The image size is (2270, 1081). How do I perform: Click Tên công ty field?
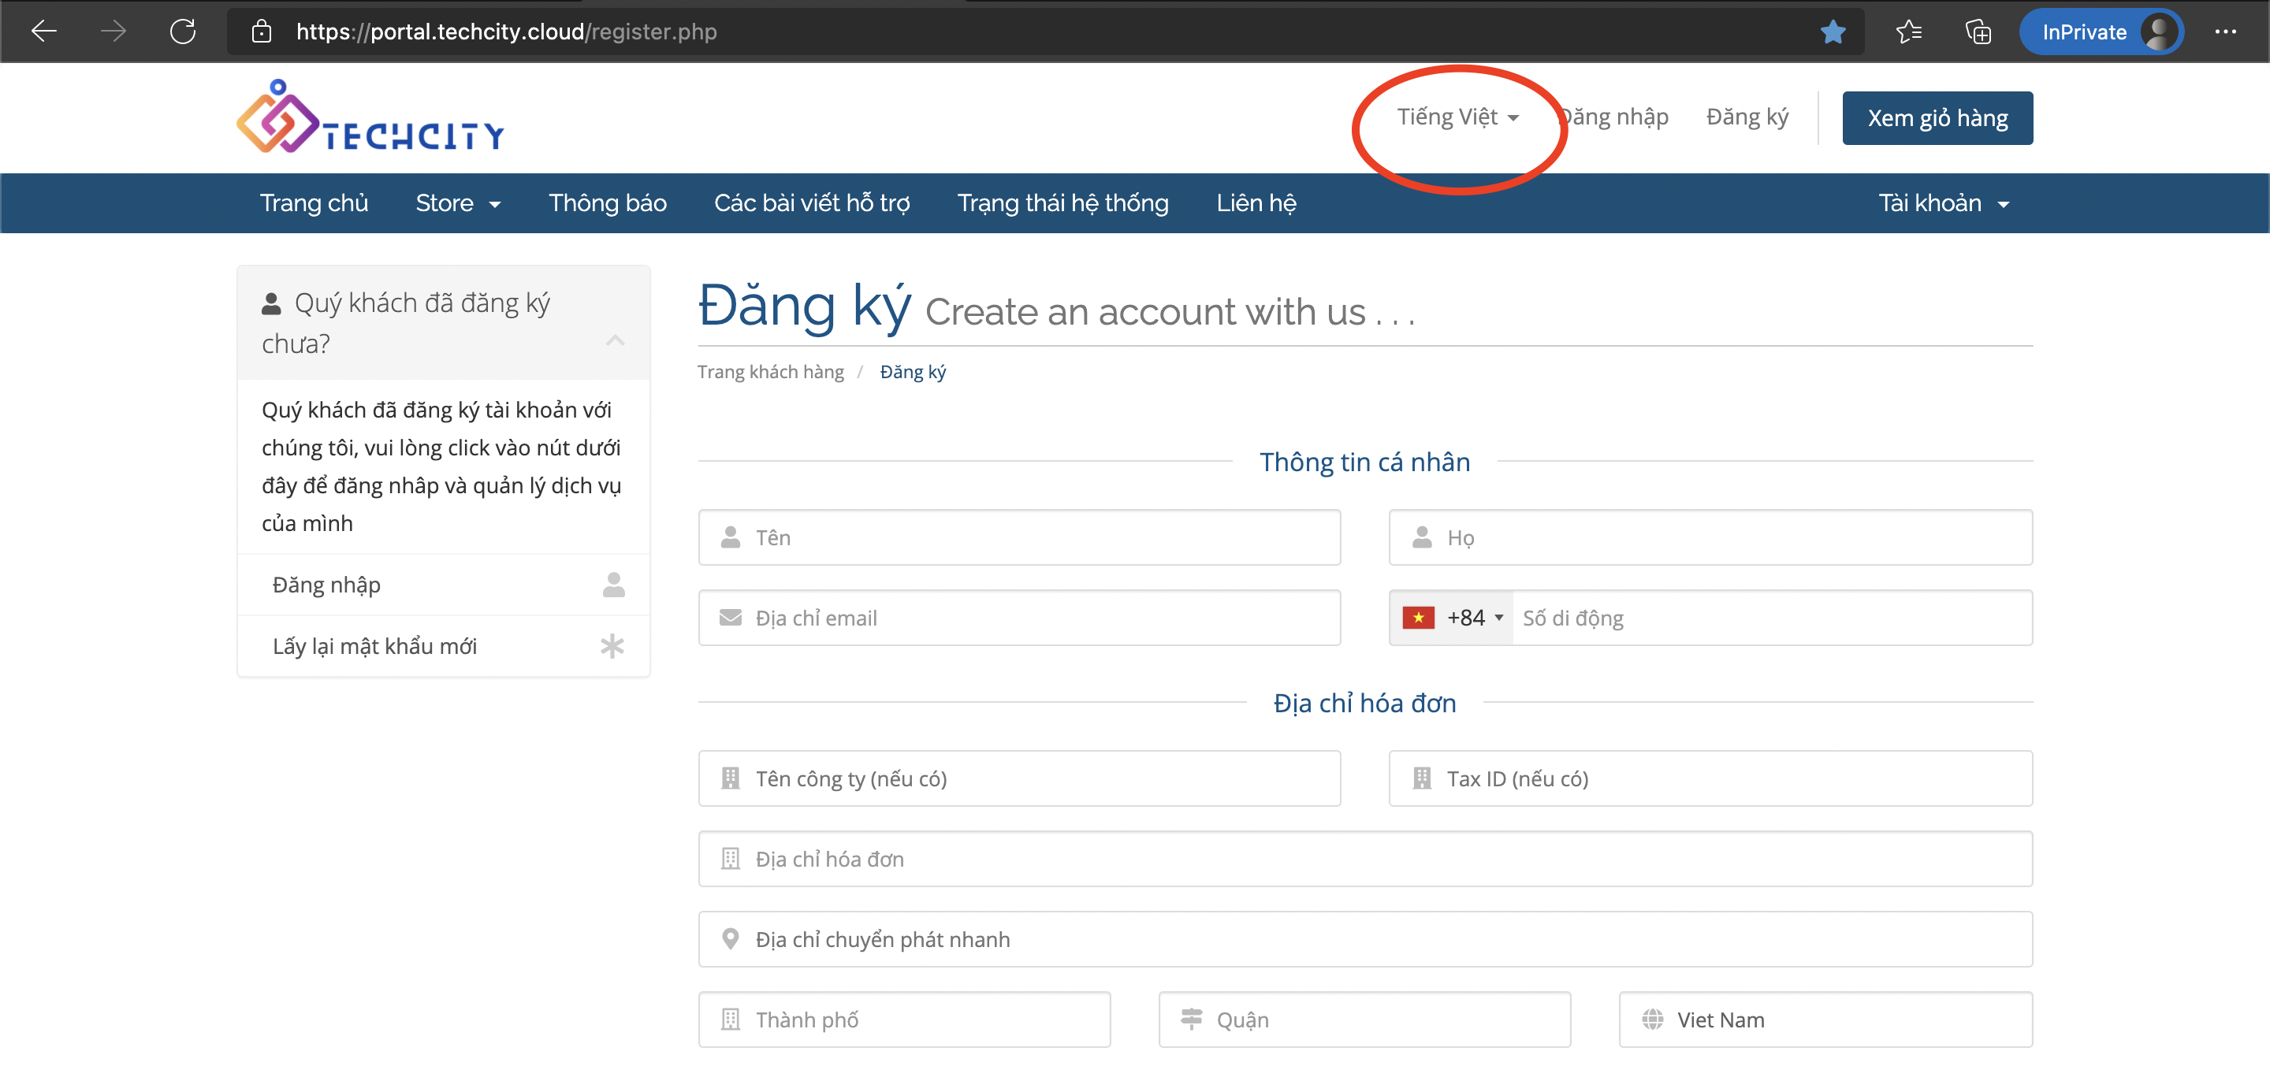pos(1020,778)
